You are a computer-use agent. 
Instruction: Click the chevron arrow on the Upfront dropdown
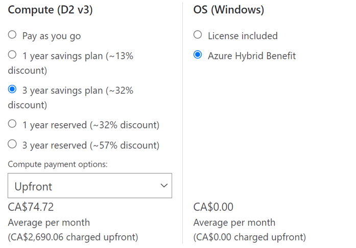164,186
